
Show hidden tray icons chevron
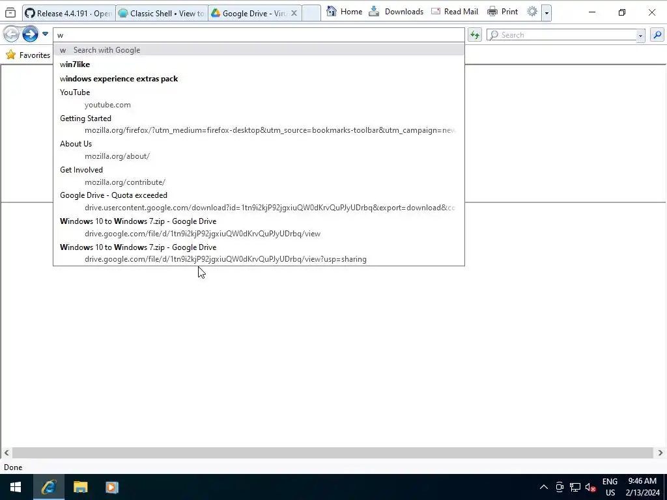pyautogui.click(x=544, y=487)
